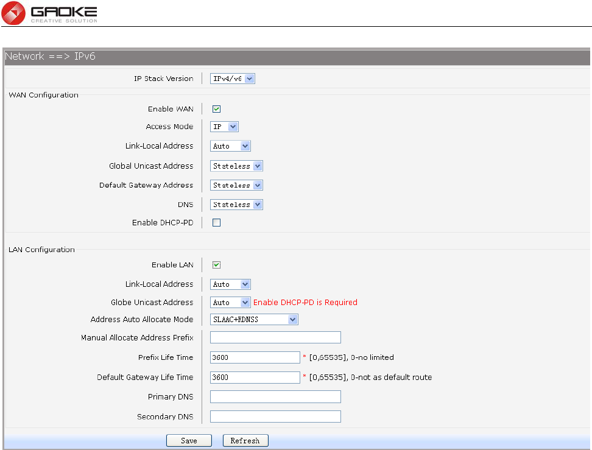
Task: Click the Manual Allocate Address Prefix field
Action: point(276,337)
